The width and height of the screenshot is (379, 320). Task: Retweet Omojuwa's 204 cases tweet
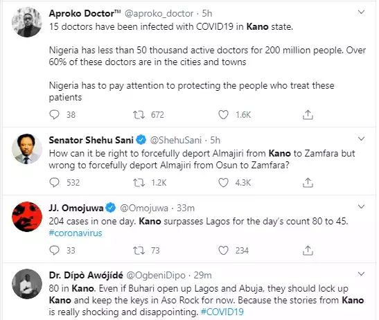[139, 251]
